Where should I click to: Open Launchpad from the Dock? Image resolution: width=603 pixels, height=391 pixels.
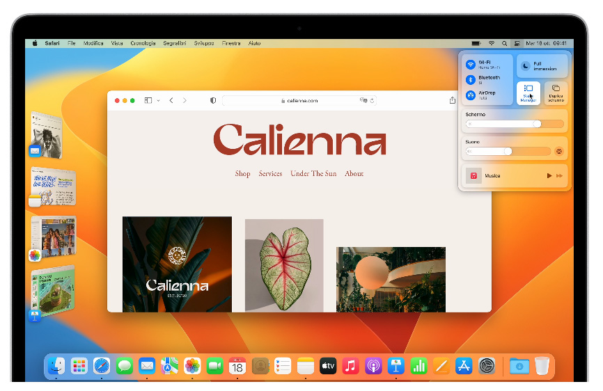tap(79, 366)
